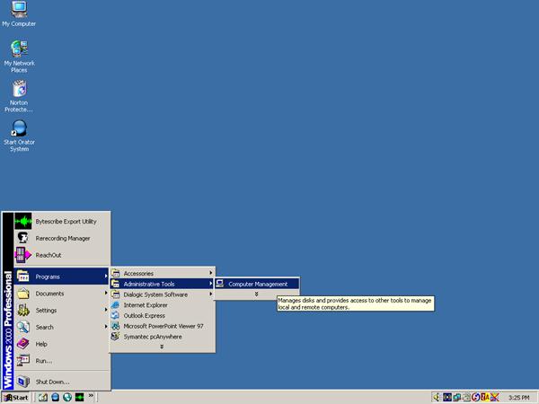The image size is (539, 404).
Task: Open the My Computer desktop icon
Action: pyautogui.click(x=19, y=14)
